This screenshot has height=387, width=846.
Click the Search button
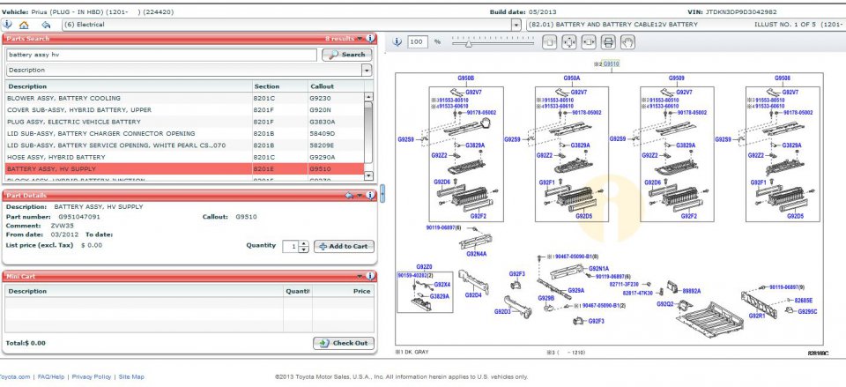347,55
